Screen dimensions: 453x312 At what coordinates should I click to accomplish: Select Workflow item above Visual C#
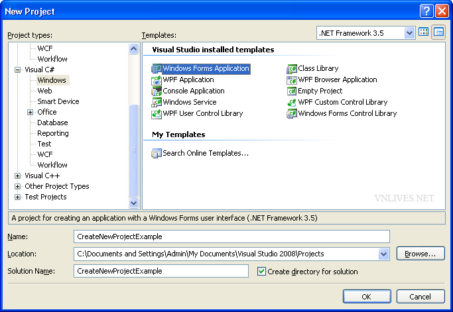point(52,59)
